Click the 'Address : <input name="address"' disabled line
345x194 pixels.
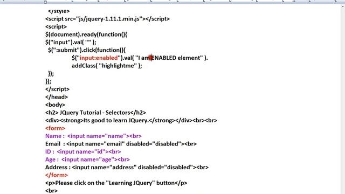[127, 167]
